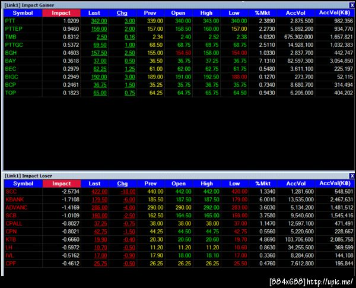Select the TMB symbol
The height and width of the screenshot is (288, 356).
(x=11, y=37)
